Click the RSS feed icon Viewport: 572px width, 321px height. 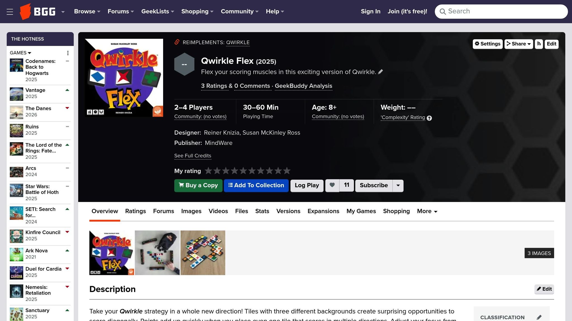539,44
